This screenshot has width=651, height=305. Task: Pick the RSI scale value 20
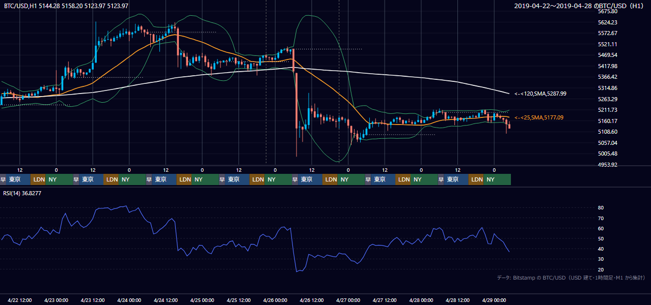pyautogui.click(x=601, y=269)
